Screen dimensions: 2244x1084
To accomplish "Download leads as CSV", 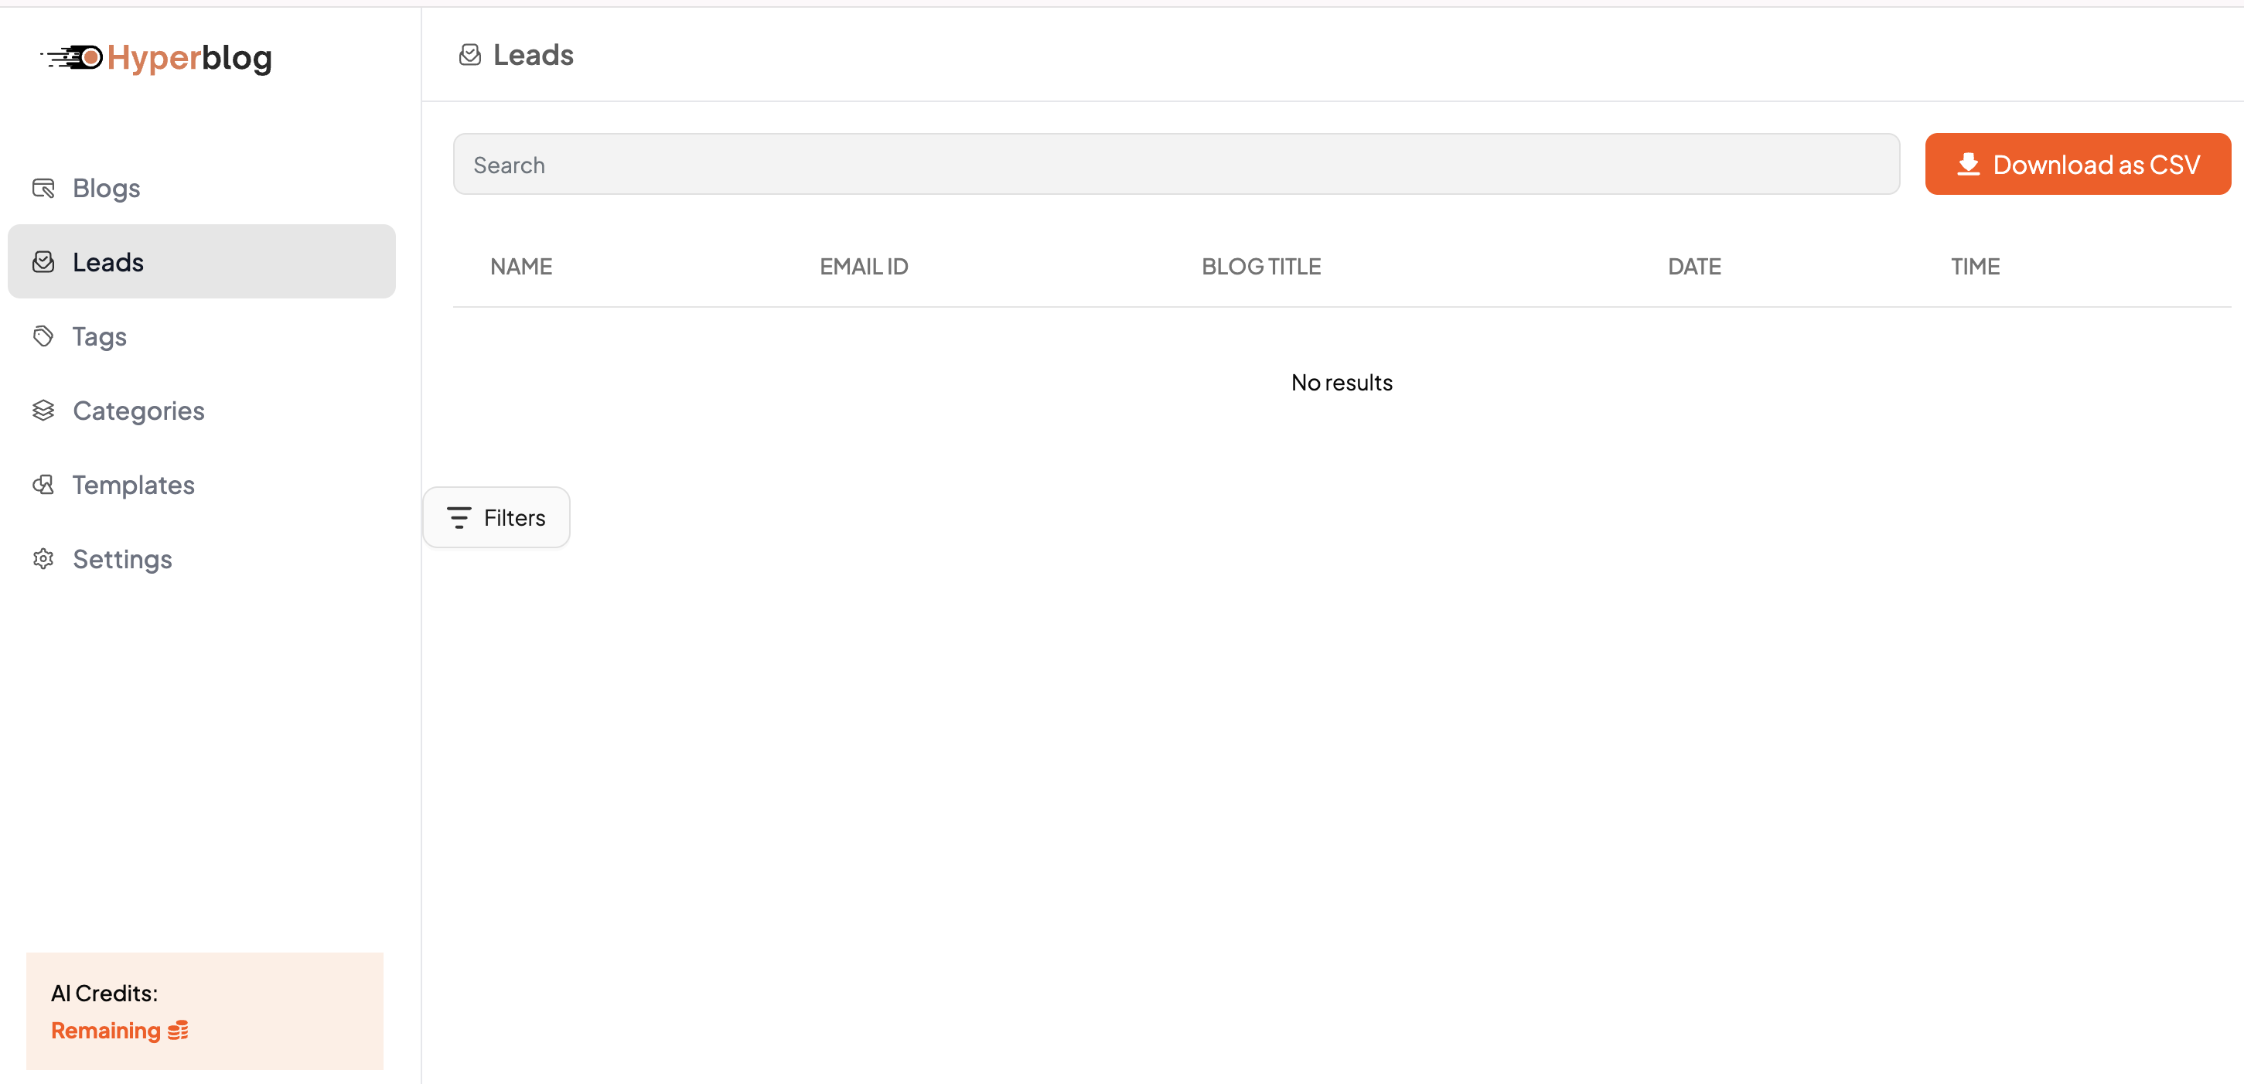I will 2078,164.
